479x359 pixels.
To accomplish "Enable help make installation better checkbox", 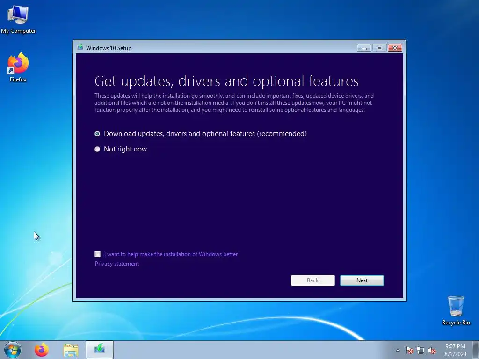I will 97,254.
